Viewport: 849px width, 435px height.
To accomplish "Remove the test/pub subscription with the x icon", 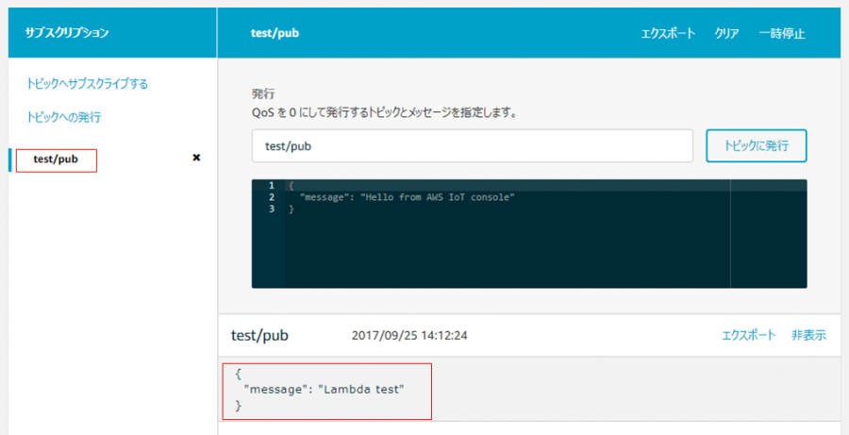I will 196,158.
